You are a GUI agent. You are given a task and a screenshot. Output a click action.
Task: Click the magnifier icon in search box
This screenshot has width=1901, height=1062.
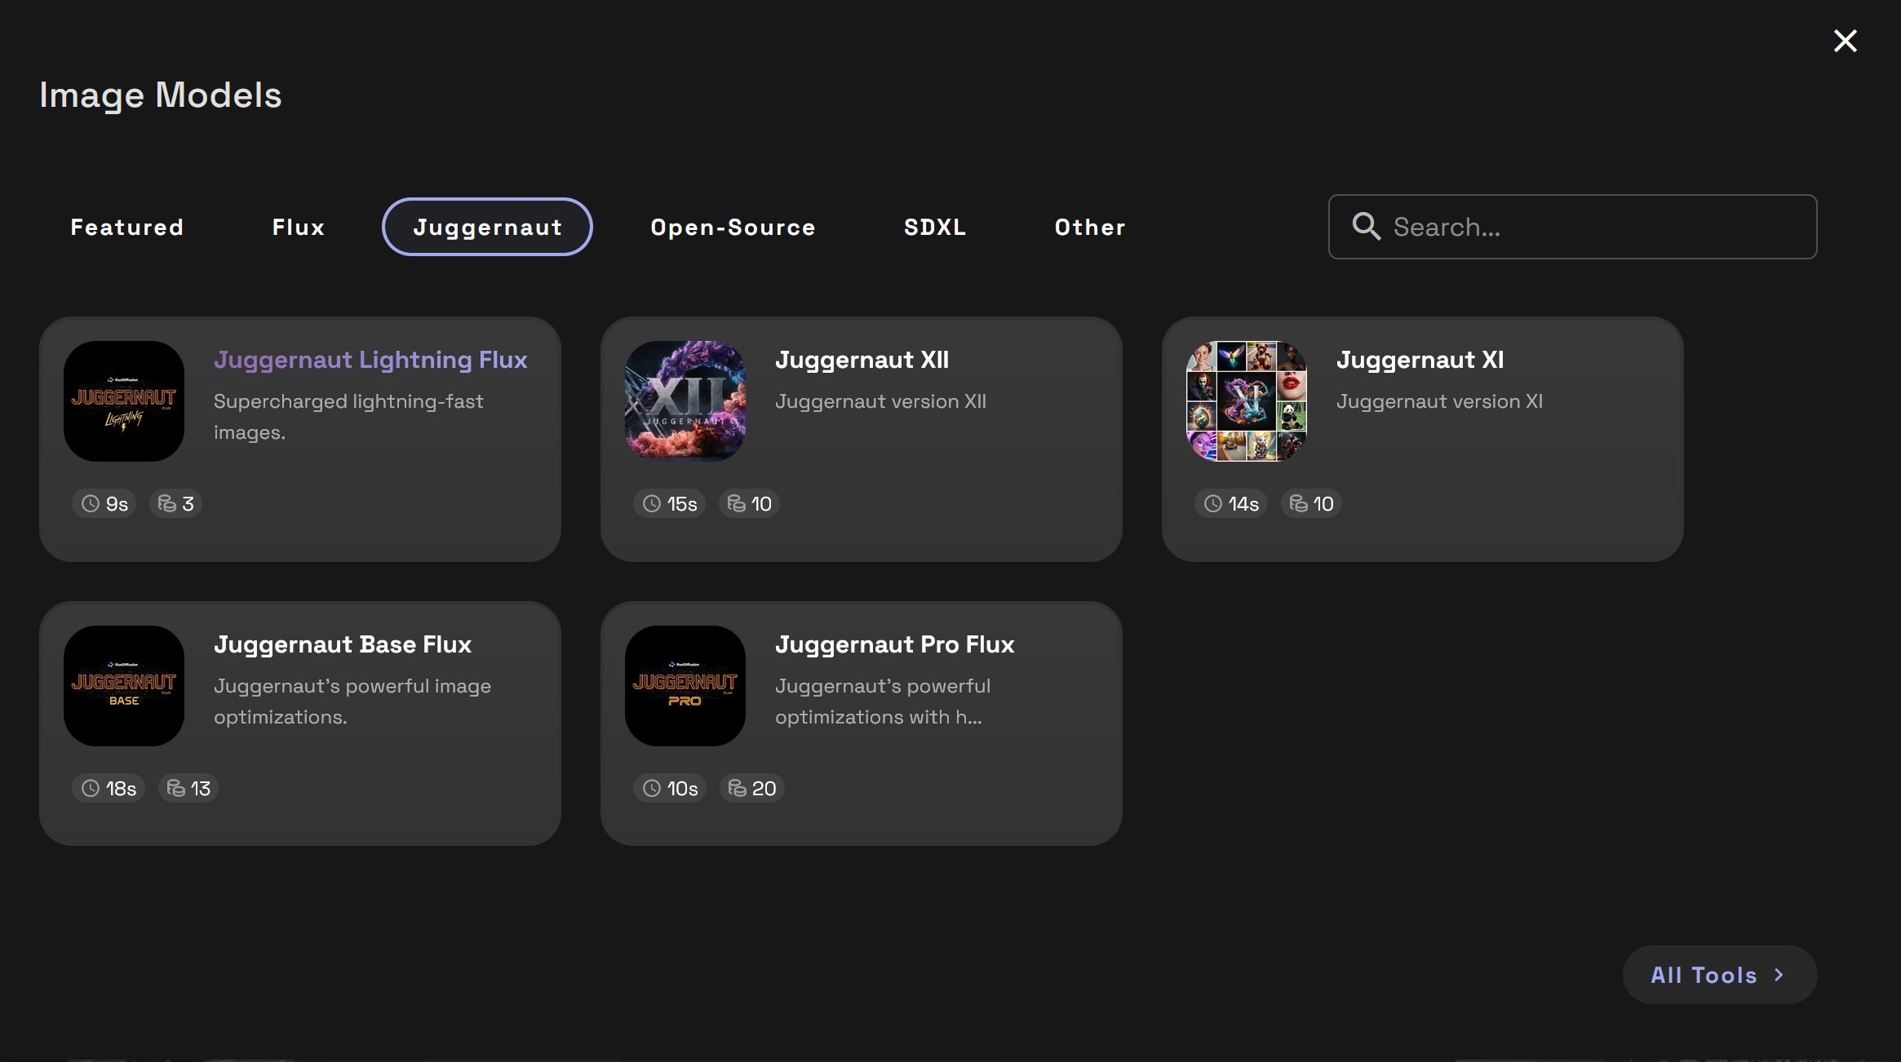(x=1367, y=227)
